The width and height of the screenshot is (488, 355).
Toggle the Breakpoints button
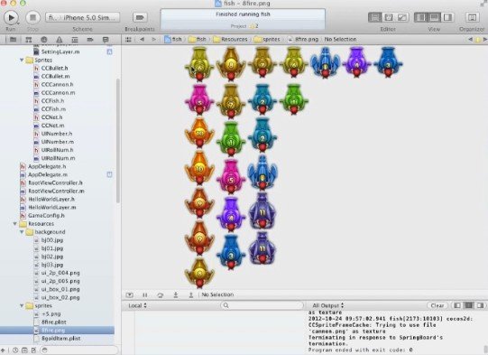click(140, 17)
